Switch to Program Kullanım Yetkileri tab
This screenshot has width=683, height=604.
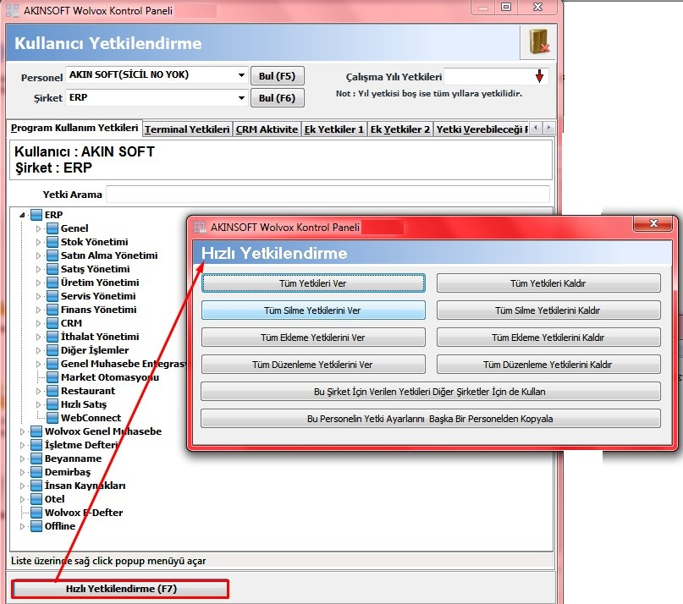click(x=74, y=128)
